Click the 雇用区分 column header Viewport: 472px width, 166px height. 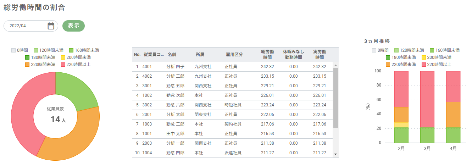pyautogui.click(x=234, y=55)
